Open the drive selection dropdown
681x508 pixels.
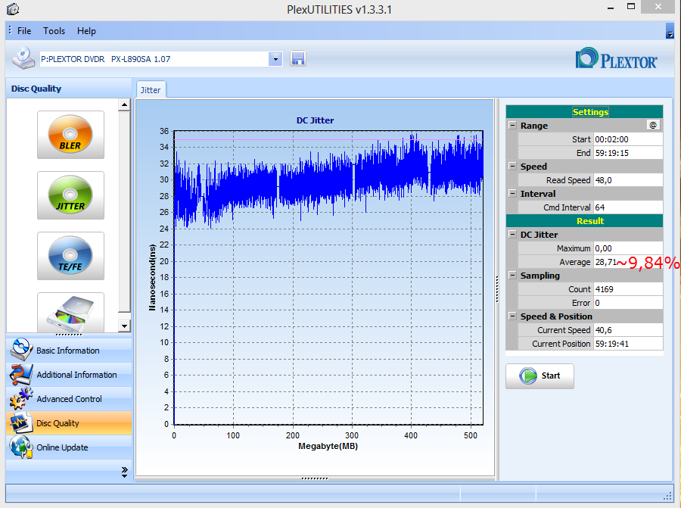click(x=275, y=59)
